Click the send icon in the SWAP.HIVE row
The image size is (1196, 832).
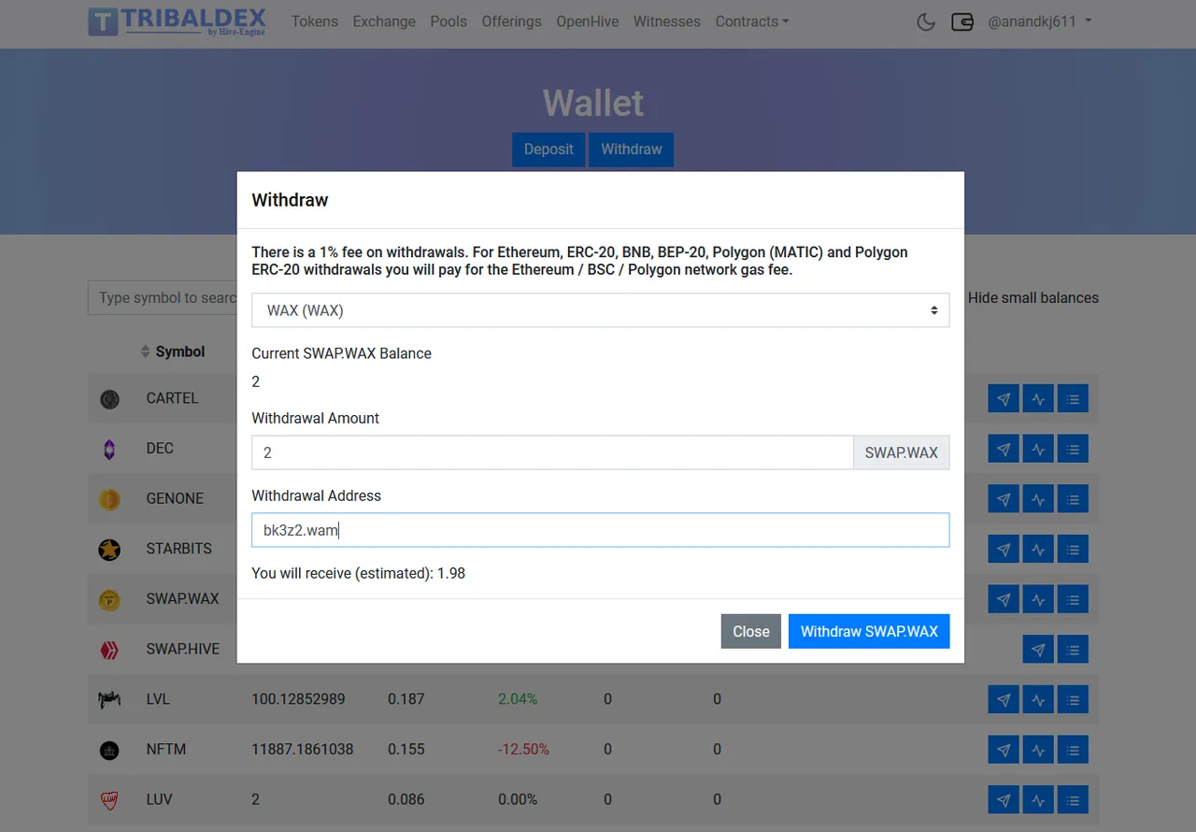coord(1038,650)
